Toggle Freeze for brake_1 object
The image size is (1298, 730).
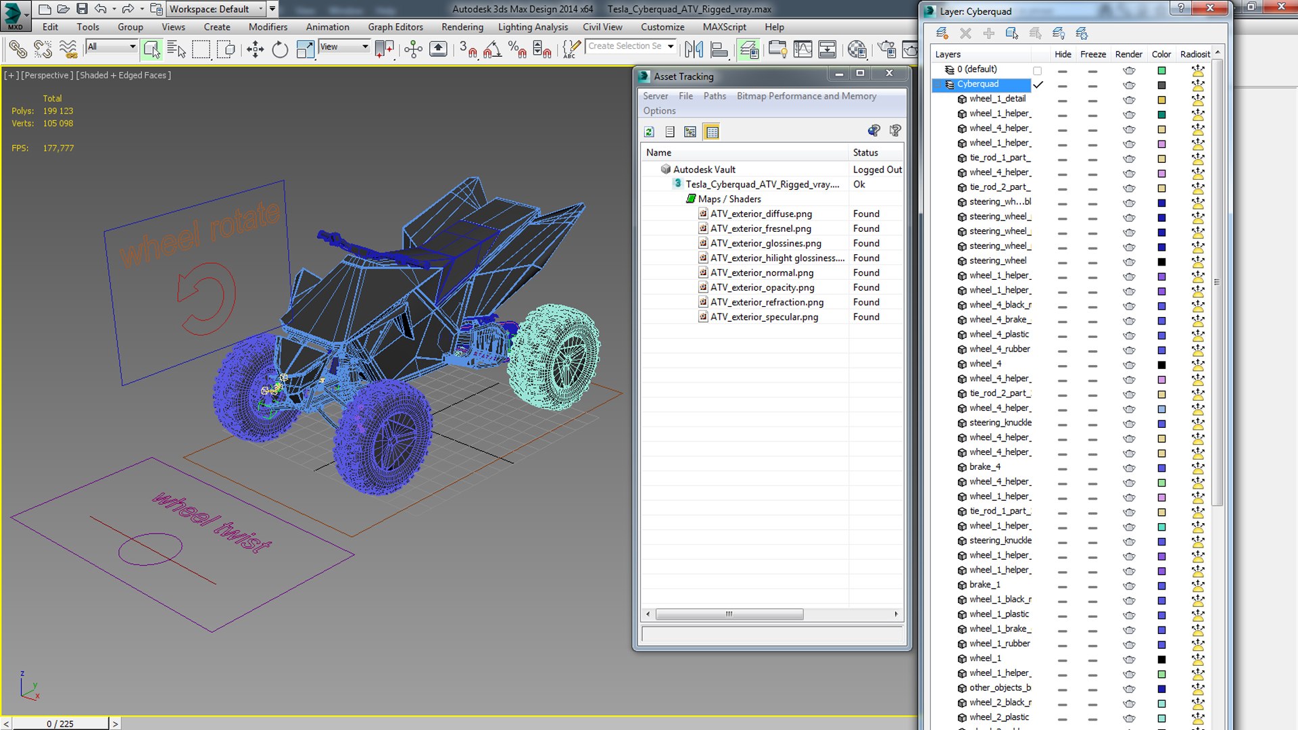point(1092,585)
